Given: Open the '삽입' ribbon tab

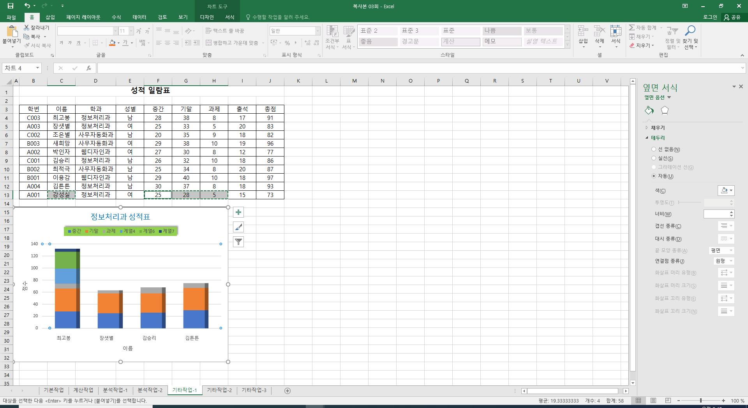Looking at the screenshot, I should [50, 17].
